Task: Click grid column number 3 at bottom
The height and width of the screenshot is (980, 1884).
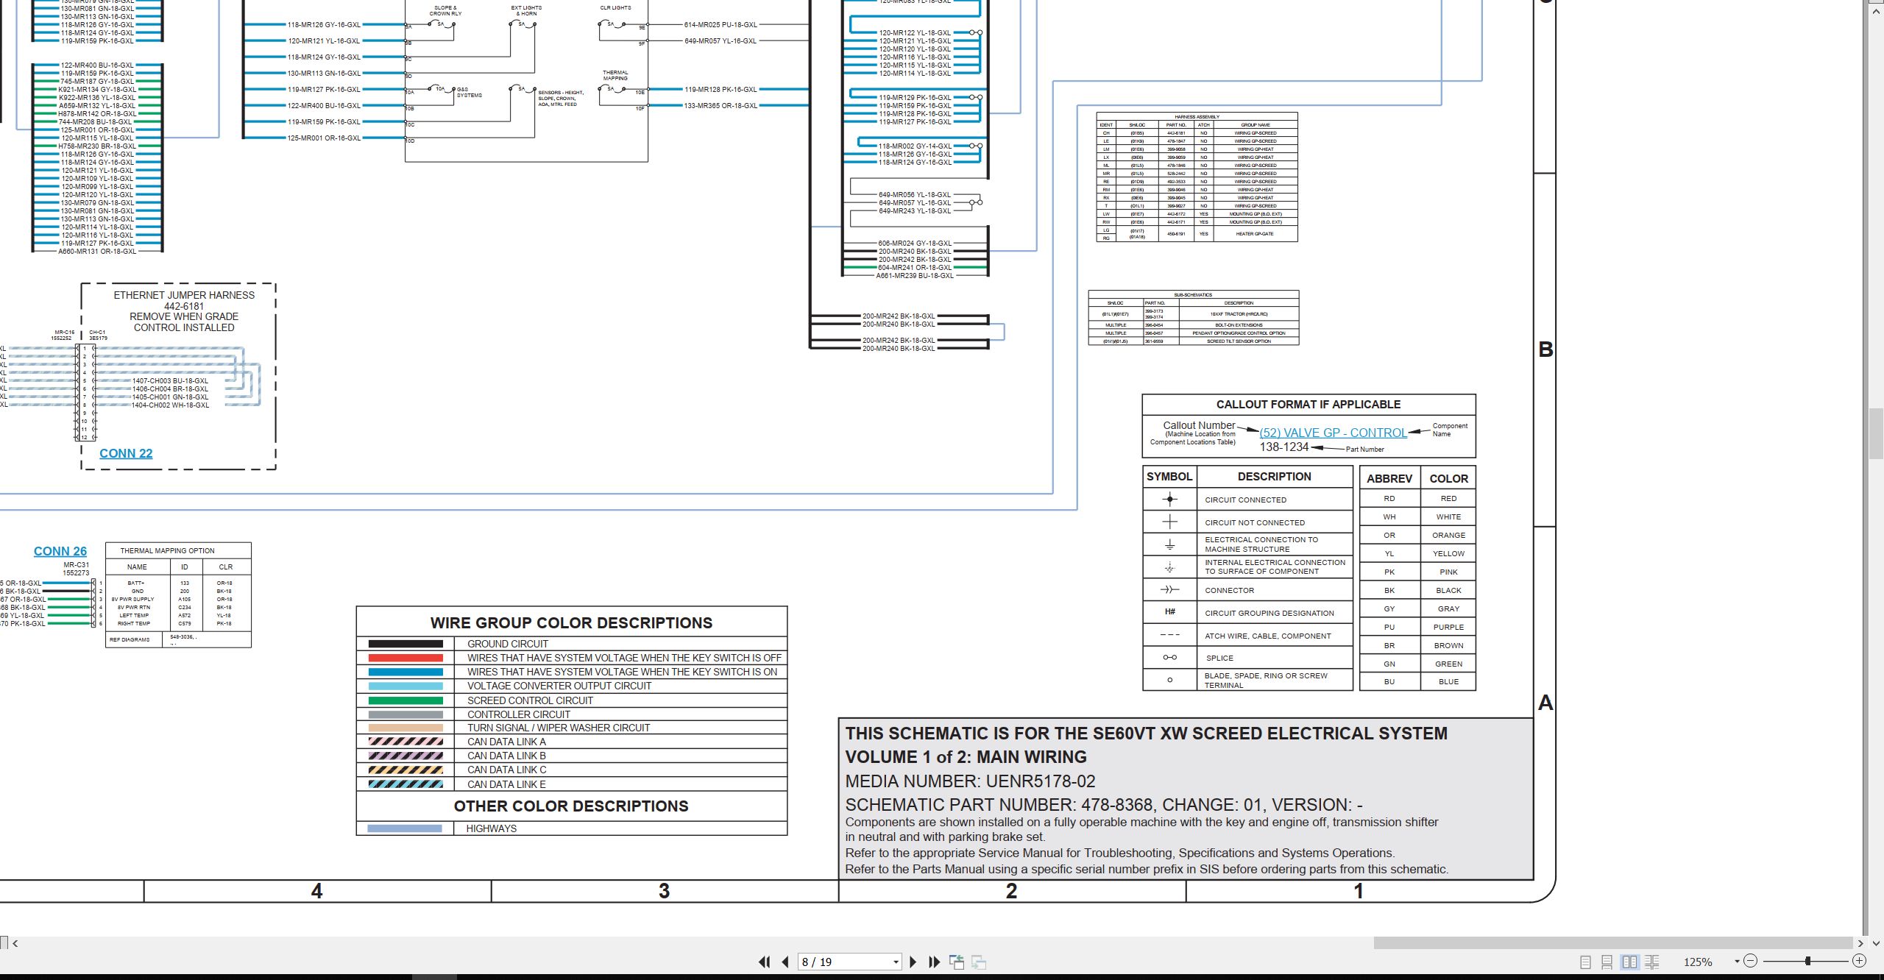Action: coord(664,891)
